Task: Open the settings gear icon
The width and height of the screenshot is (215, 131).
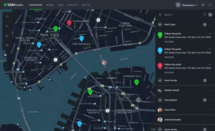Action: pyautogui.click(x=203, y=5)
